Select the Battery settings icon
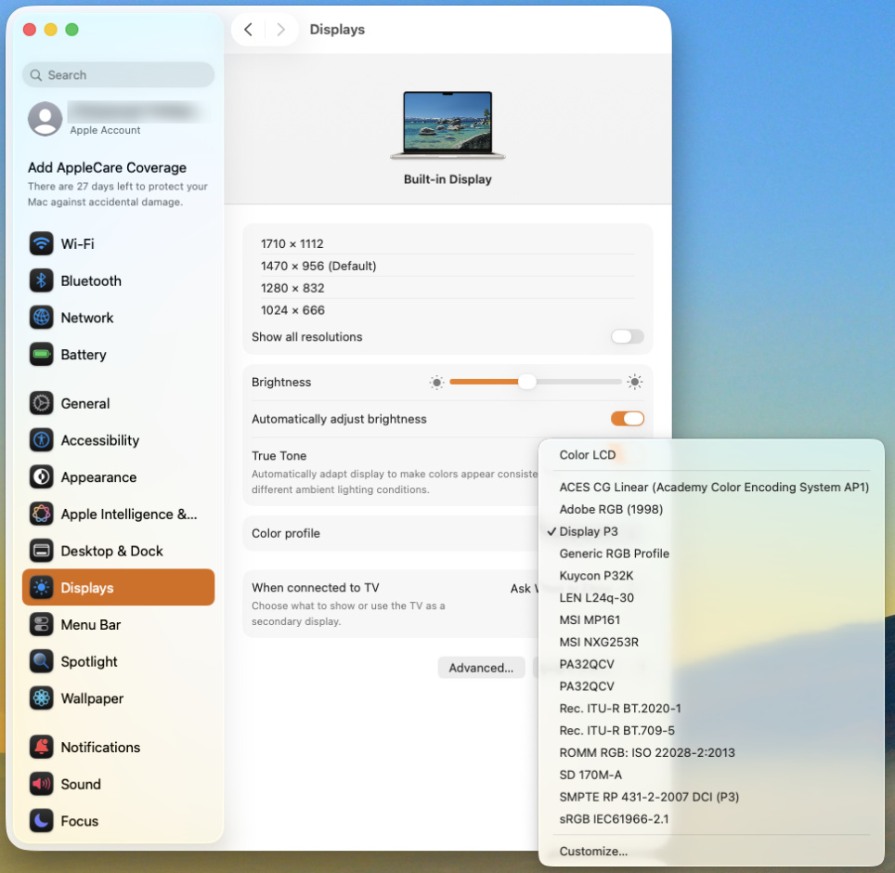895x873 pixels. tap(41, 354)
